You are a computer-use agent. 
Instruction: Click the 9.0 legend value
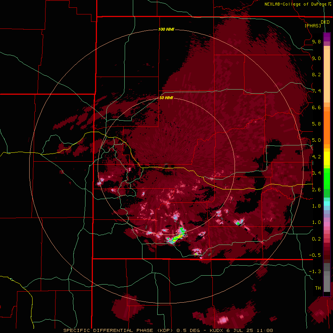pos(316,58)
